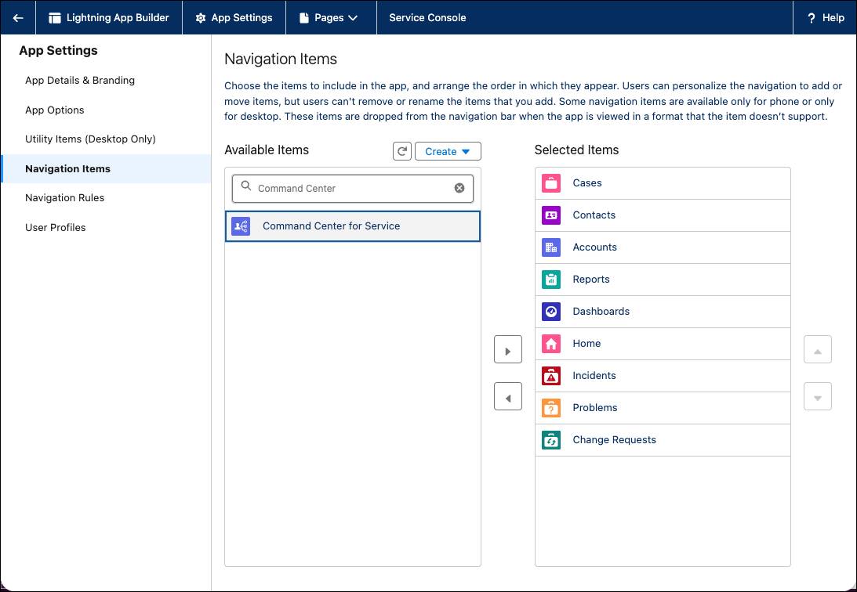This screenshot has width=857, height=592.
Task: Select Command Center for Service item
Action: tap(353, 226)
